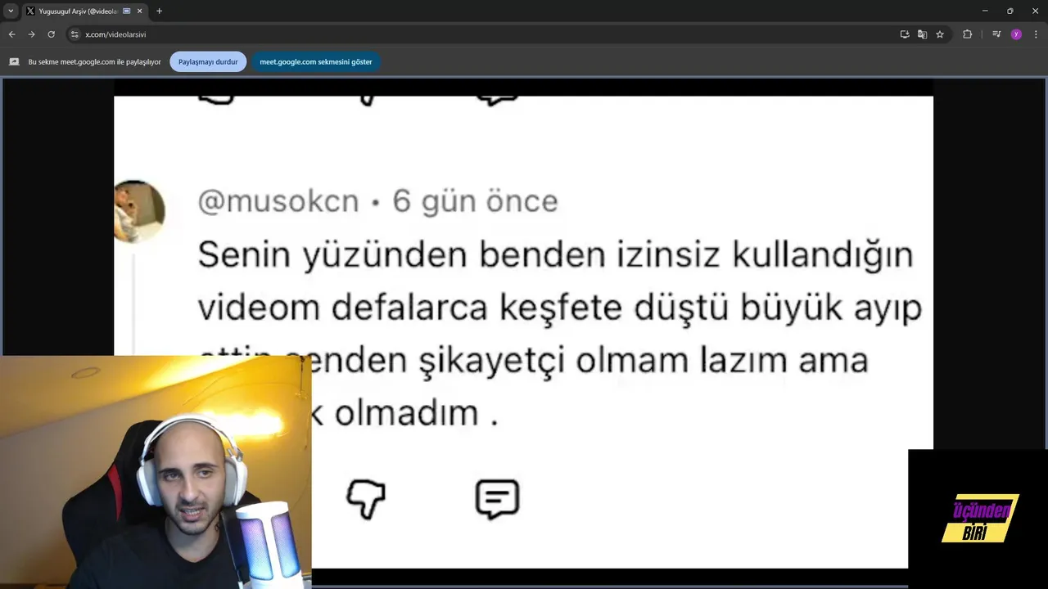Viewport: 1048px width, 589px height.
Task: Open replies with the comment bubble icon
Action: (x=497, y=499)
